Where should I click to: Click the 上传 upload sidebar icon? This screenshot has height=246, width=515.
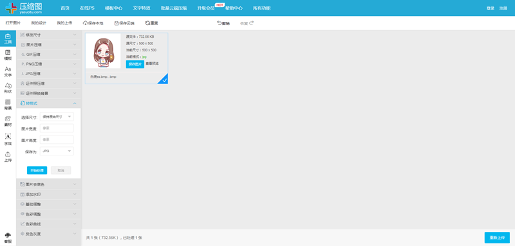coord(8,157)
